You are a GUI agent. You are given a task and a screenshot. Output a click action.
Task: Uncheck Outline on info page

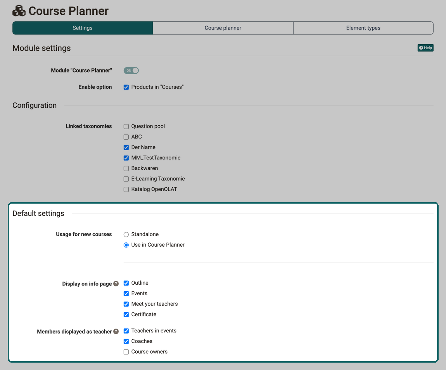click(x=126, y=283)
